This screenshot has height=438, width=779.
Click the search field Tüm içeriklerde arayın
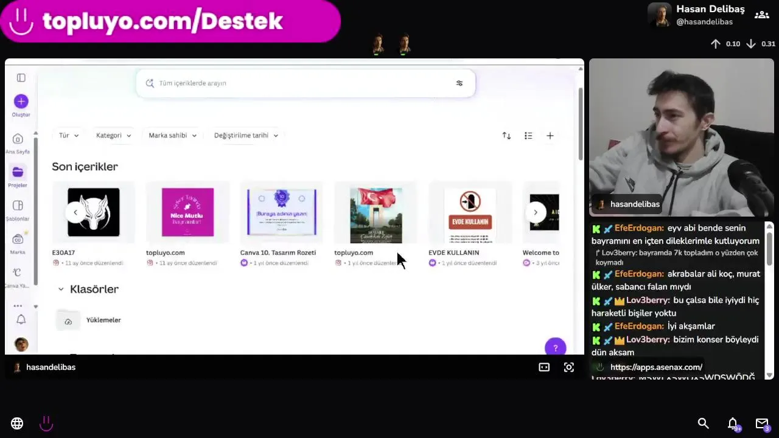pos(305,83)
